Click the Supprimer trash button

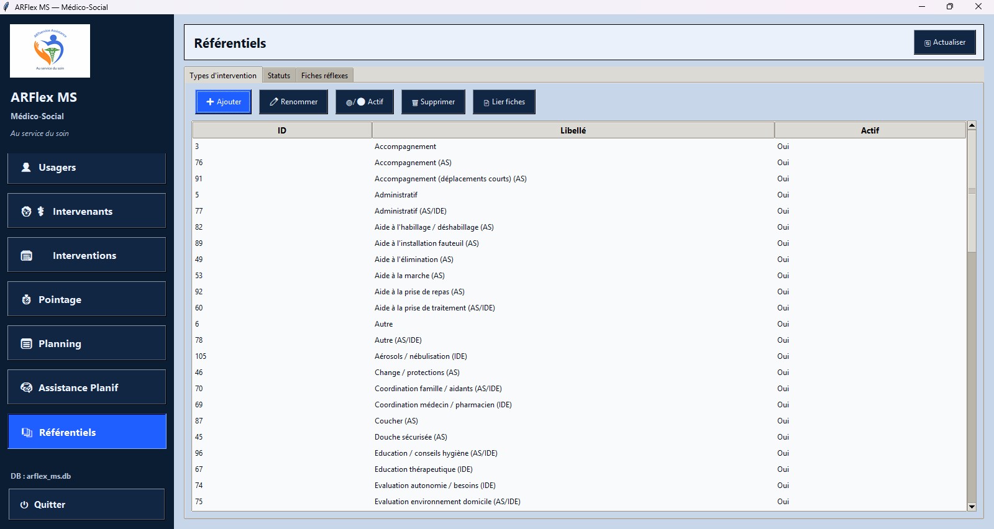[x=433, y=102]
